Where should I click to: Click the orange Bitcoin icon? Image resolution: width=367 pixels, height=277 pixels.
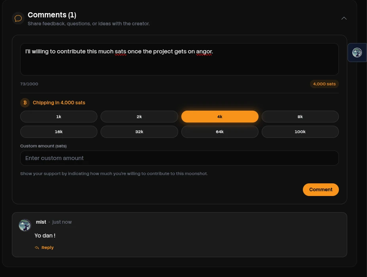pyautogui.click(x=25, y=103)
